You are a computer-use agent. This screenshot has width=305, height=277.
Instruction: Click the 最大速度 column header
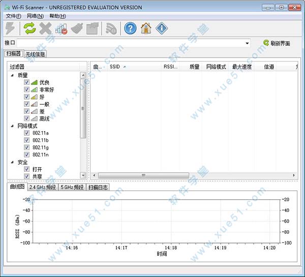coord(242,67)
